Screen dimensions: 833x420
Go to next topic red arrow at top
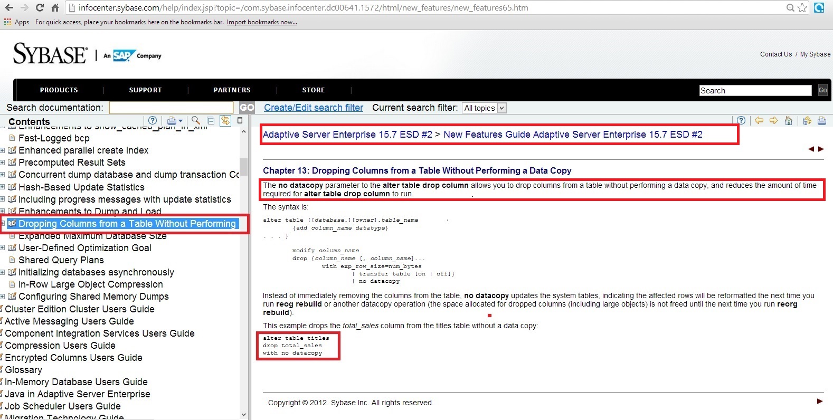(x=821, y=149)
